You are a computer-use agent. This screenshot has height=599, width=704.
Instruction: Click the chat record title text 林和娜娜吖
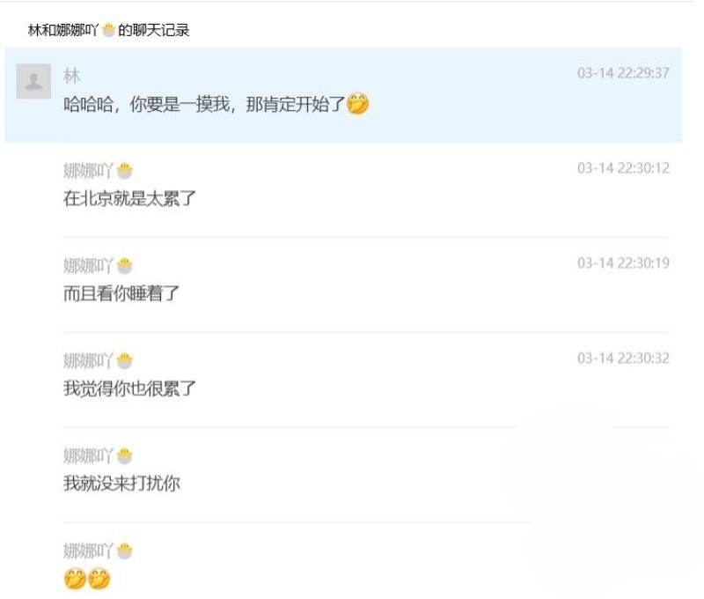(62, 30)
